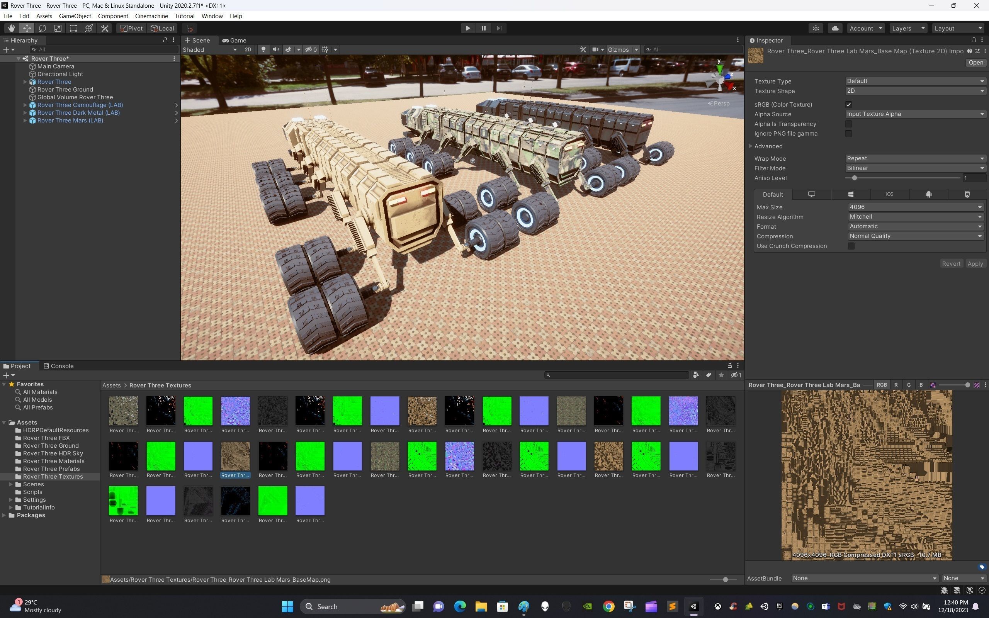Screen dimensions: 989x618
Task: Click the Open button in Inspector
Action: click(975, 63)
